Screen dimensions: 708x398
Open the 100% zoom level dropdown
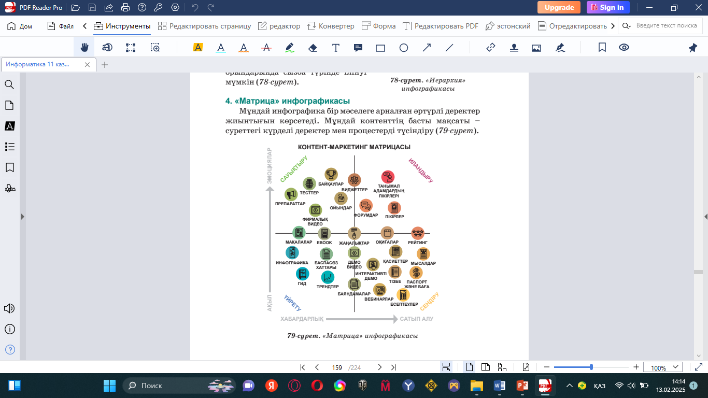point(663,367)
